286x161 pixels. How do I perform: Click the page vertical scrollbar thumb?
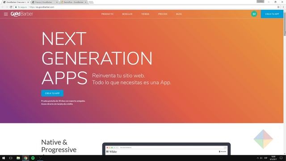click(x=285, y=24)
